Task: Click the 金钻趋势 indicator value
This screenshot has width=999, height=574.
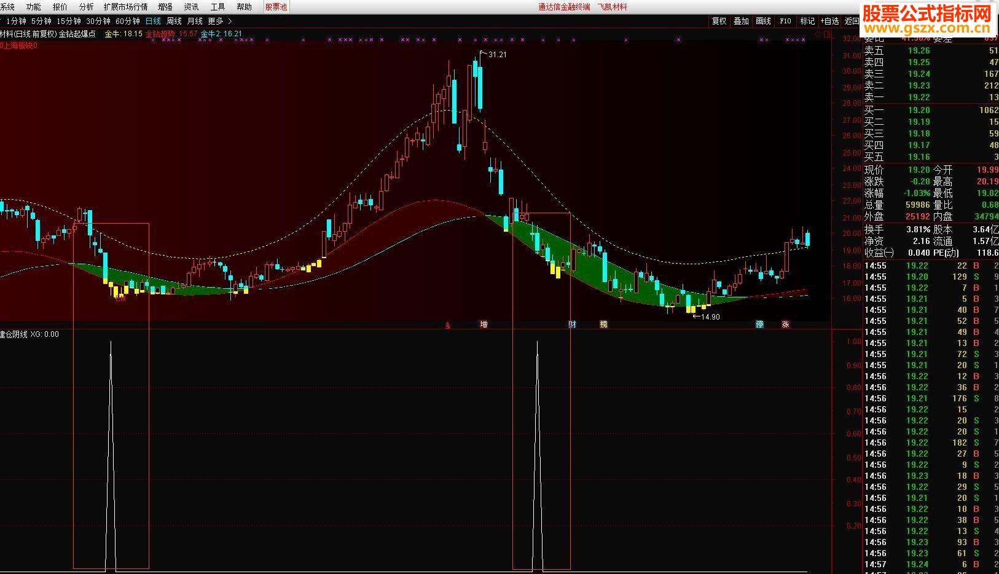Action: [171, 34]
